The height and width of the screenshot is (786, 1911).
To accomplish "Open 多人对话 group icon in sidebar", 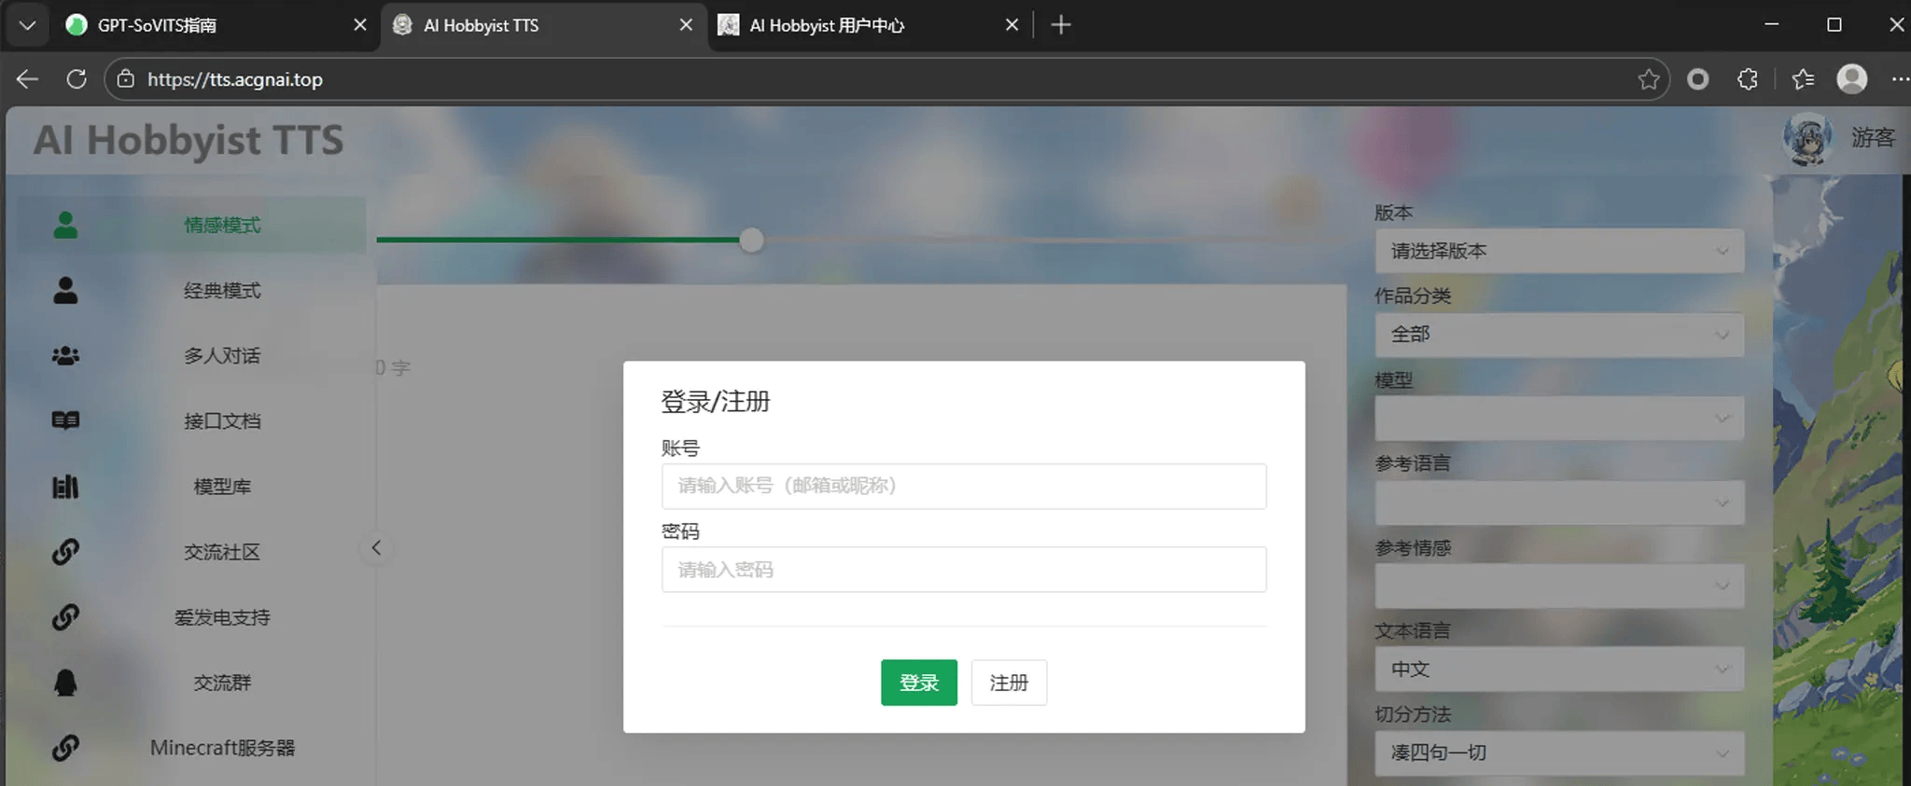I will point(65,355).
